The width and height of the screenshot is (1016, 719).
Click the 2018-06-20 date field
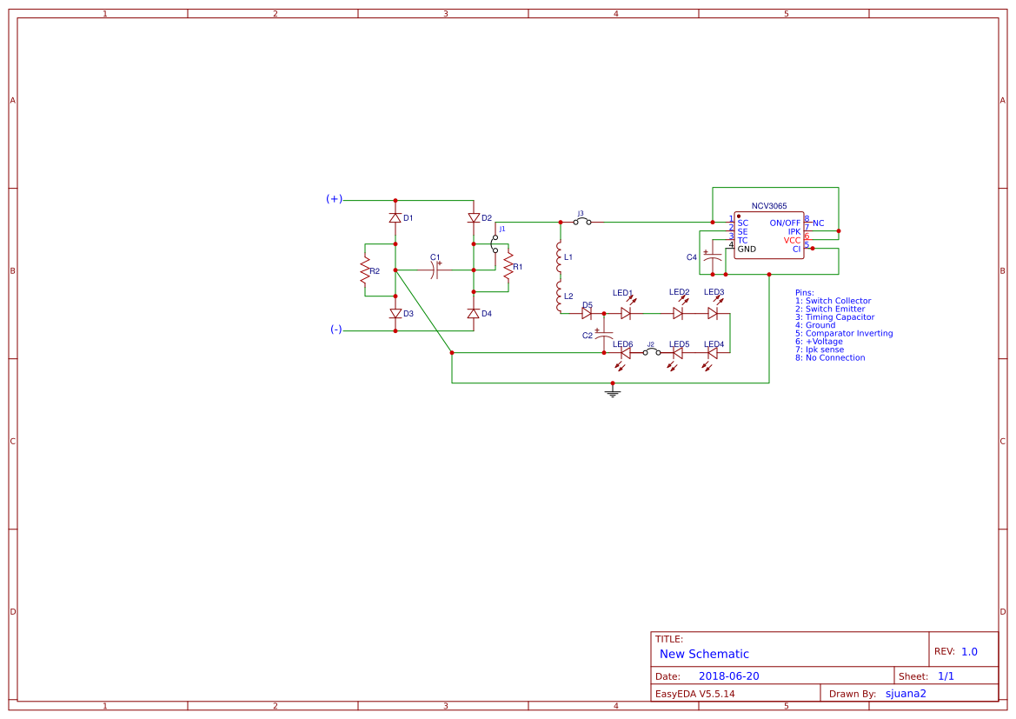(x=730, y=676)
